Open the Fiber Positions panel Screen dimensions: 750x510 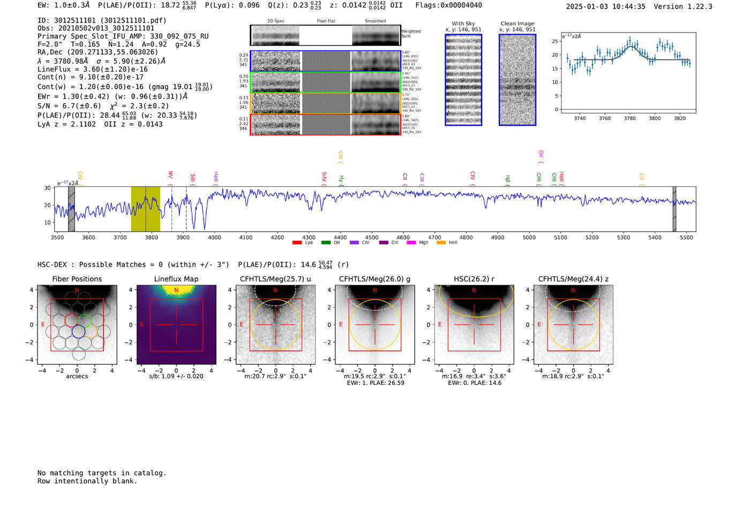(77, 325)
